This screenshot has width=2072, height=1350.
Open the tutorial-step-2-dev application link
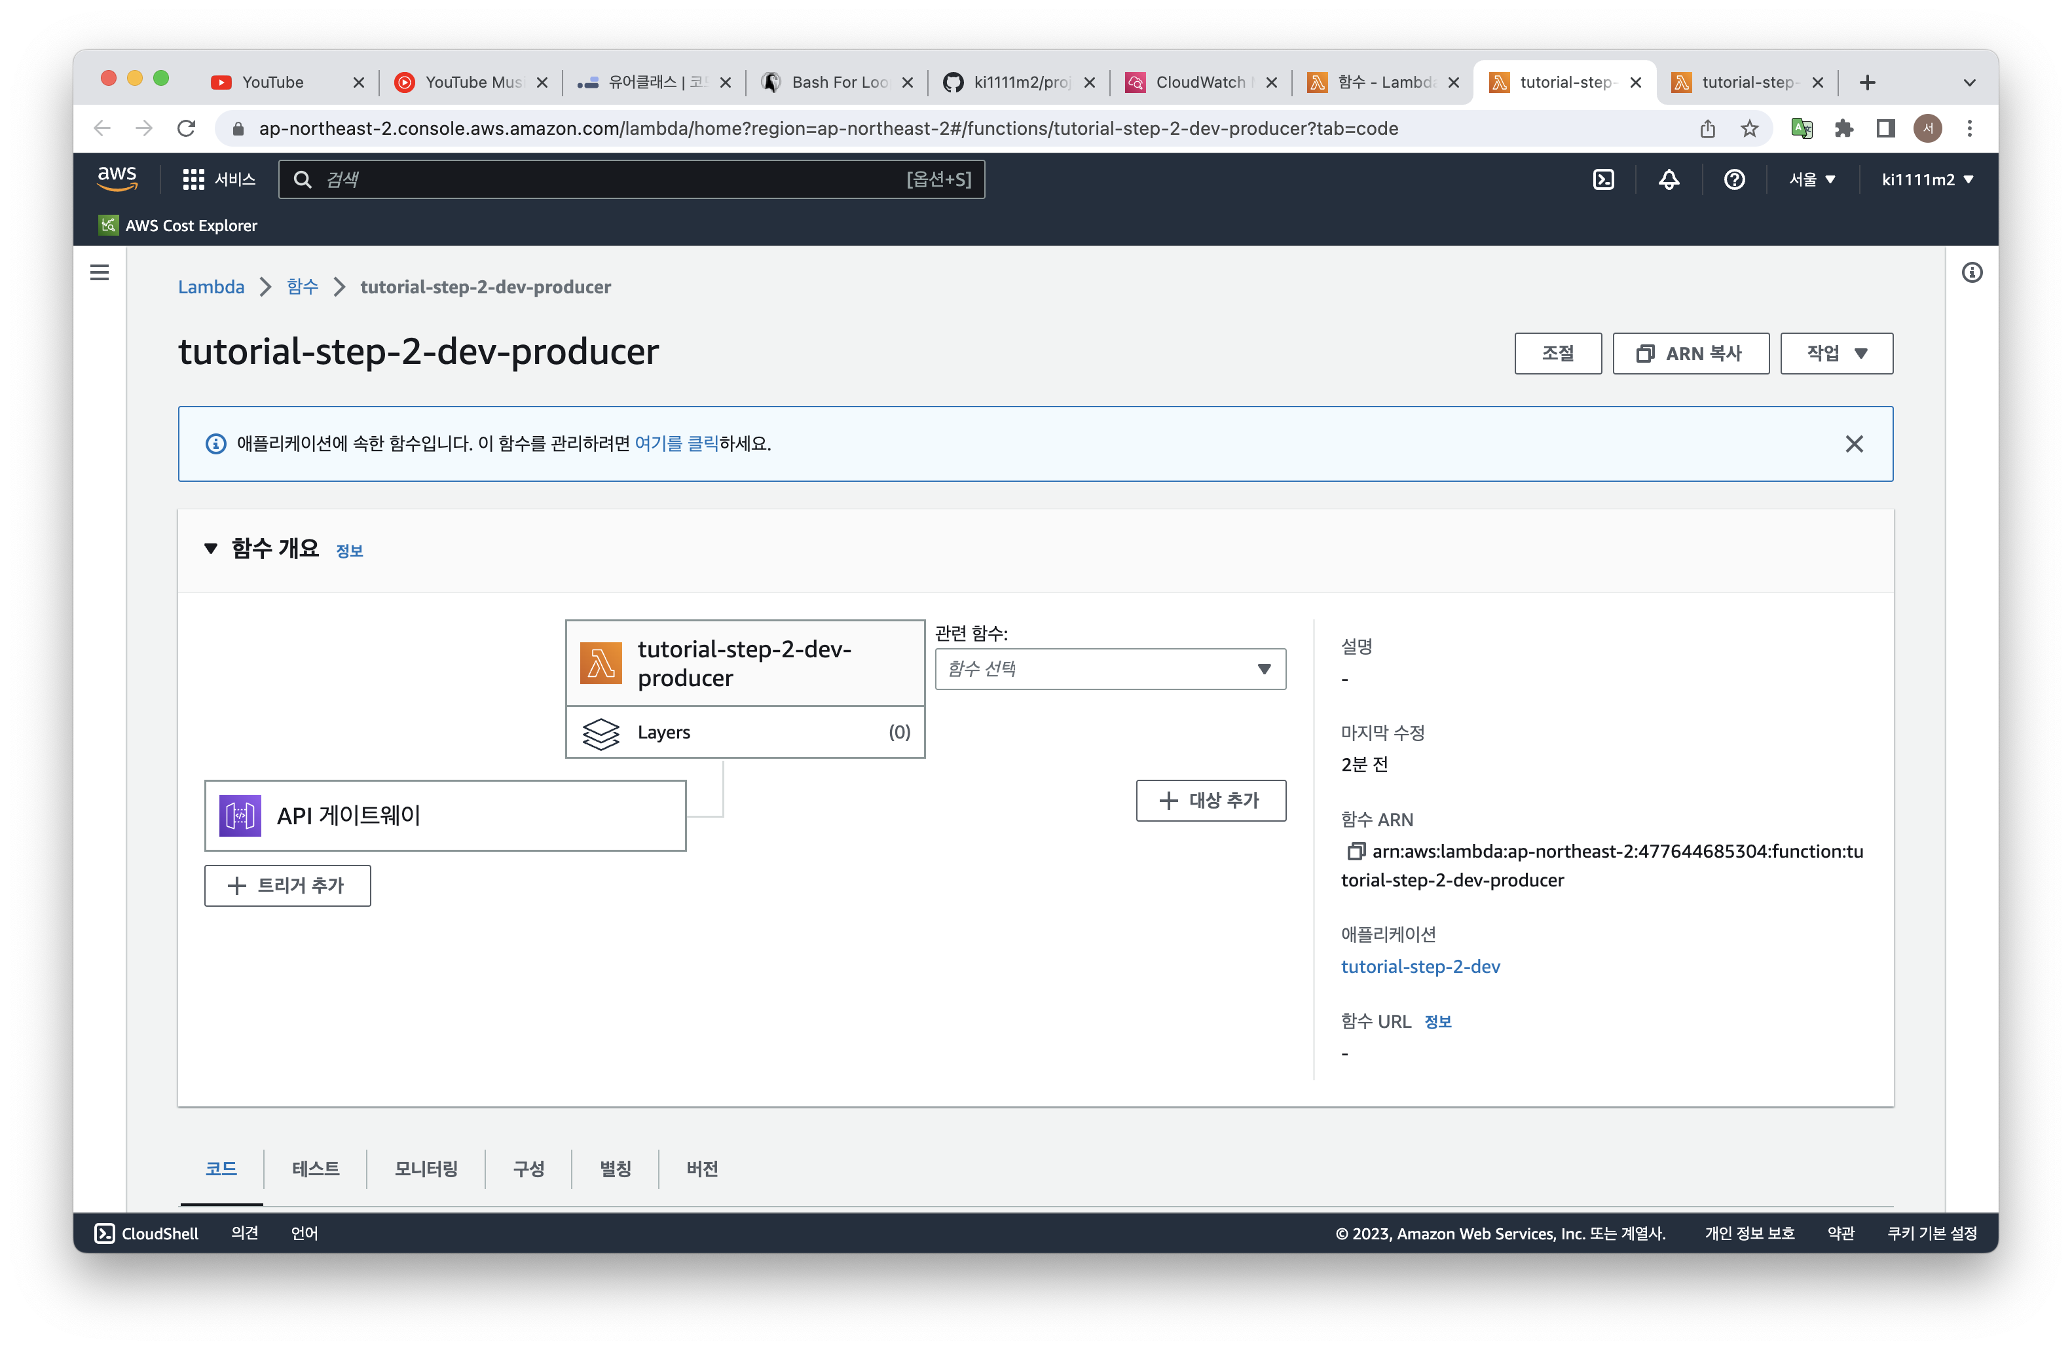click(1420, 966)
